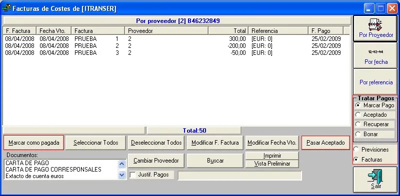Click Modificar Fecha Vto. button
This screenshot has height=196, width=400.
[272, 143]
